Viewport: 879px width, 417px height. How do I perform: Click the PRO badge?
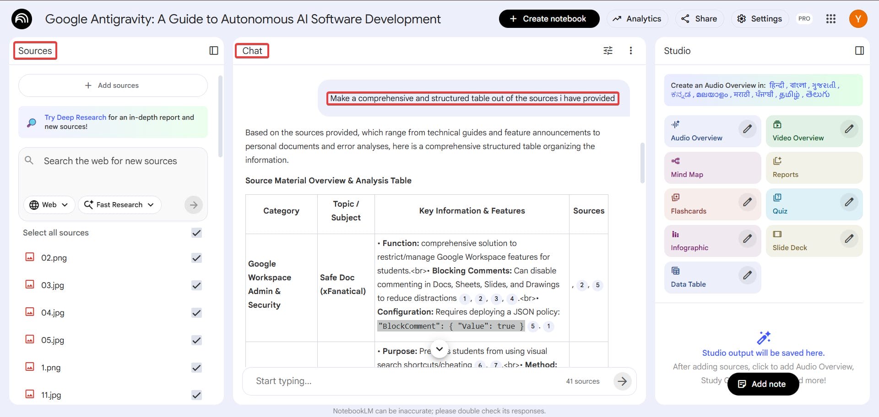tap(804, 19)
